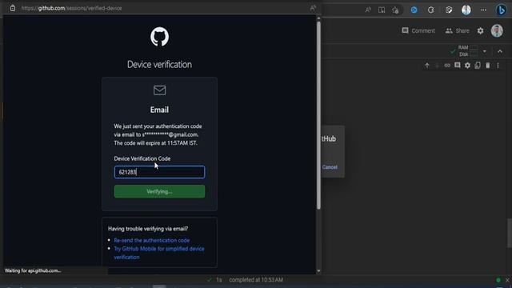This screenshot has height=288, width=512.
Task: Click the green connection status dot
Action: click(498, 280)
